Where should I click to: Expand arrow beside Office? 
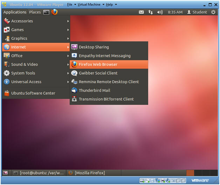[68, 56]
